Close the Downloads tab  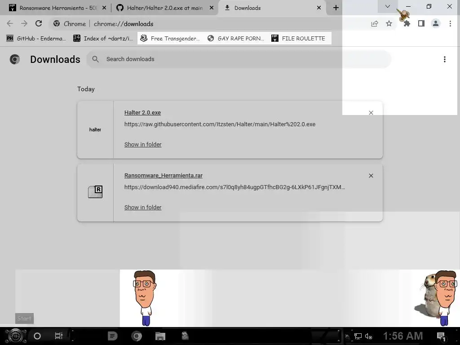point(319,8)
